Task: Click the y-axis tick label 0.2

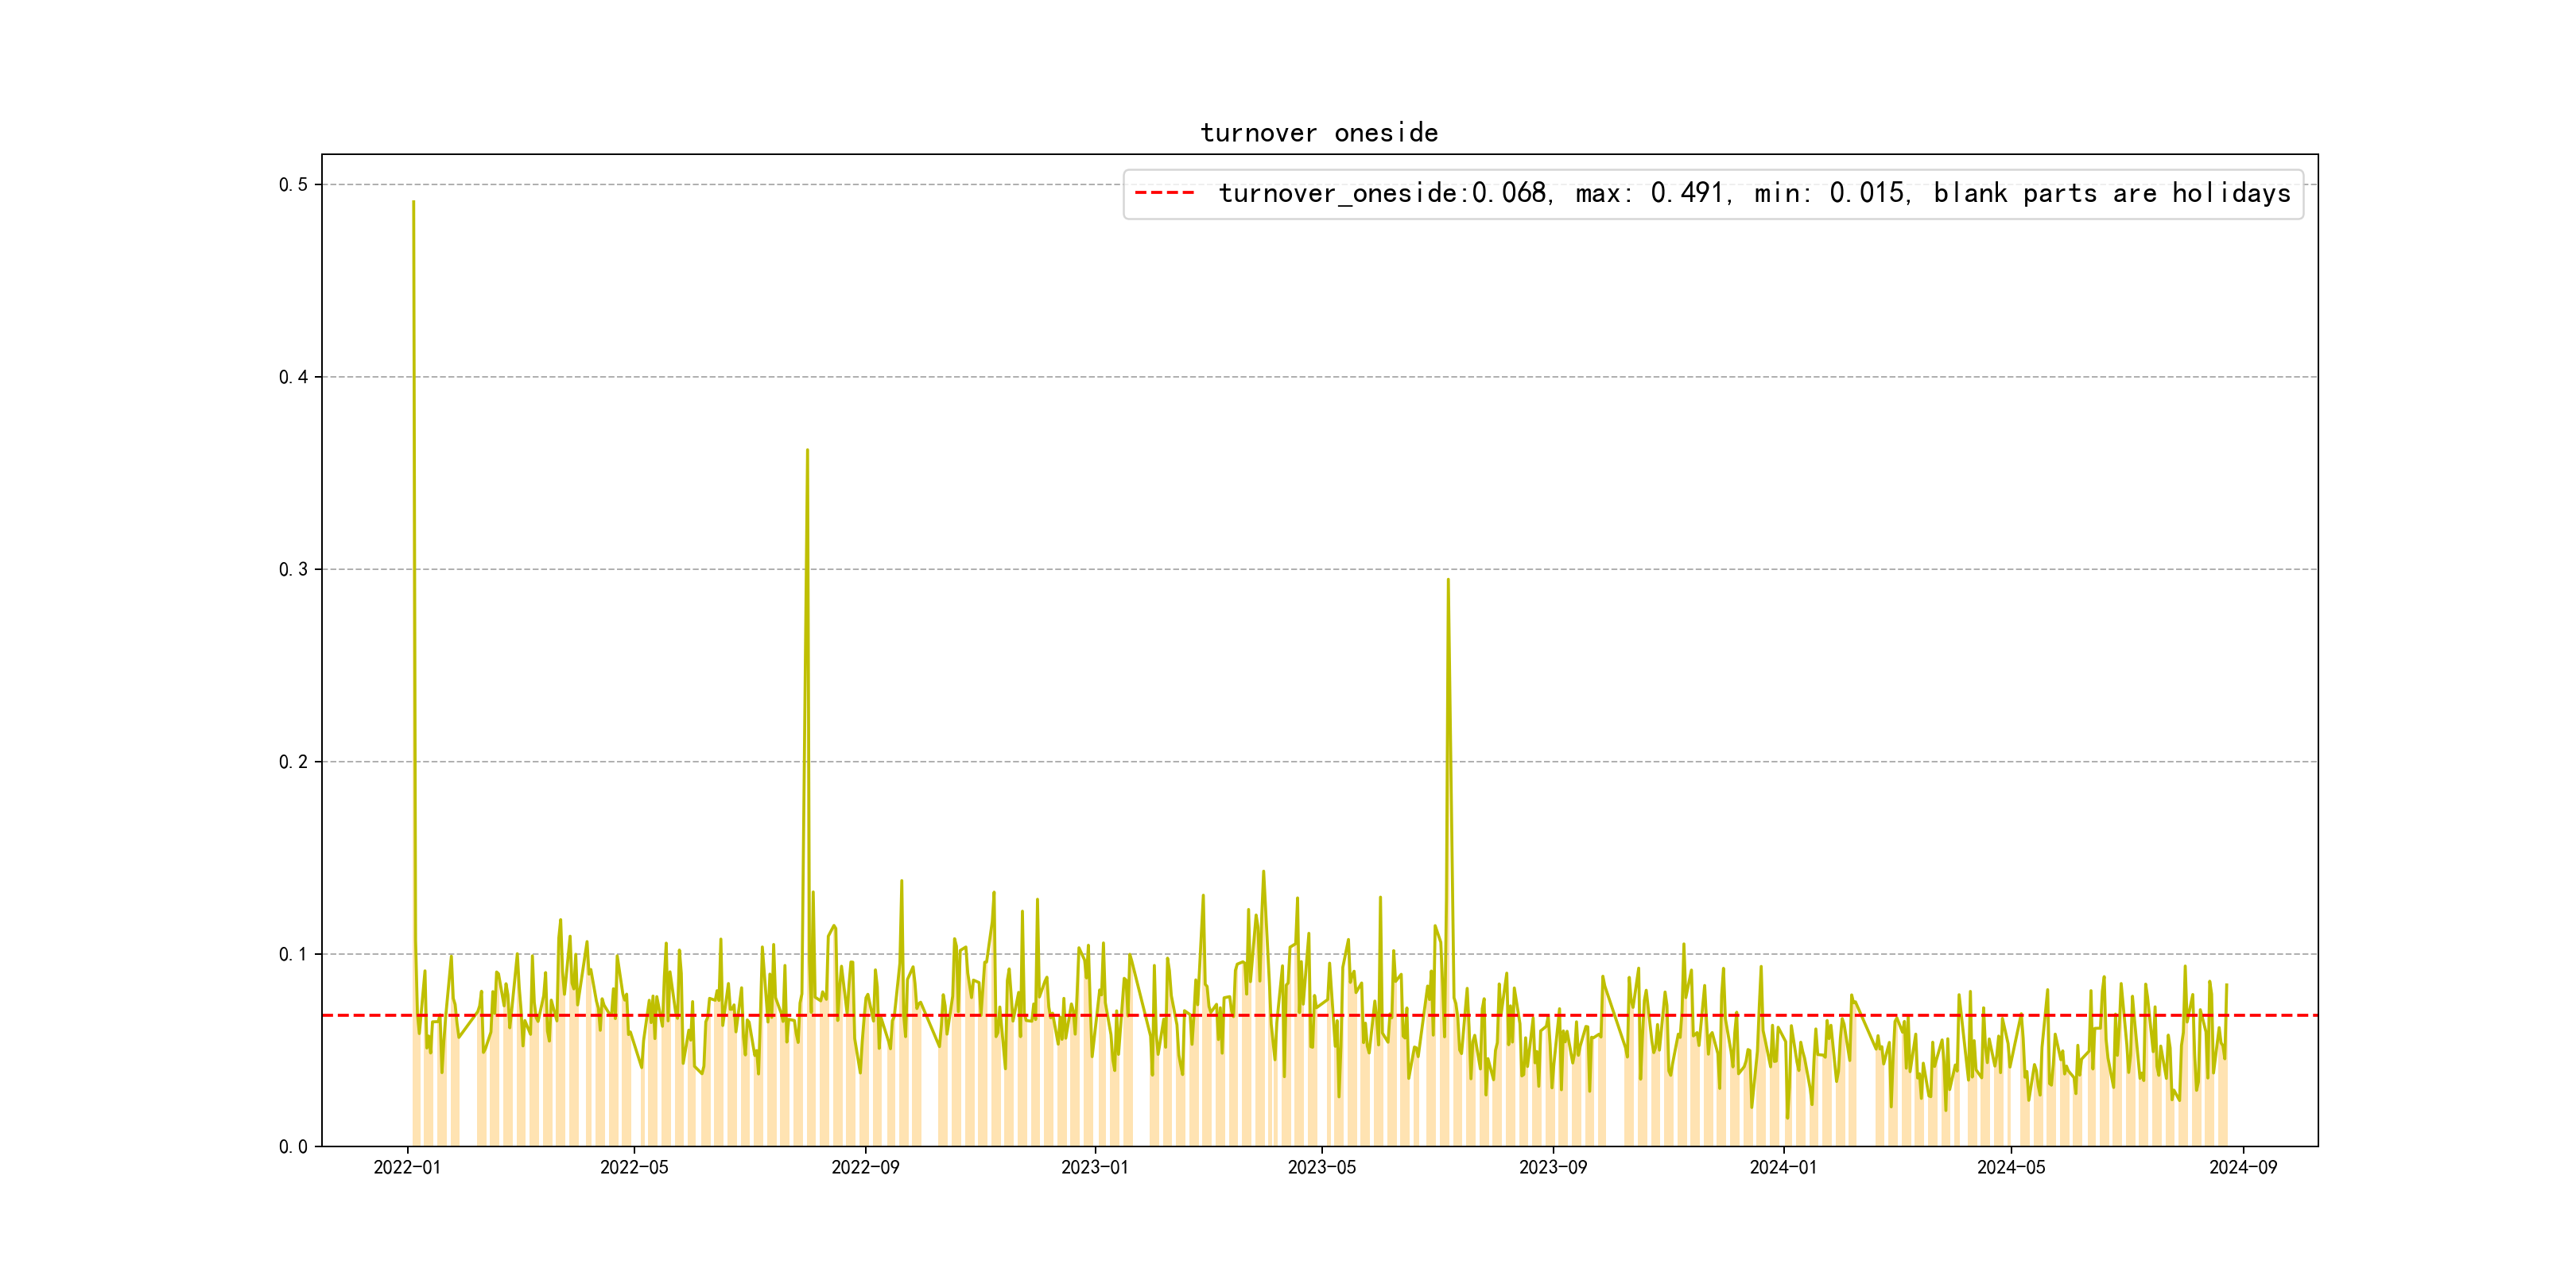Action: click(x=293, y=762)
